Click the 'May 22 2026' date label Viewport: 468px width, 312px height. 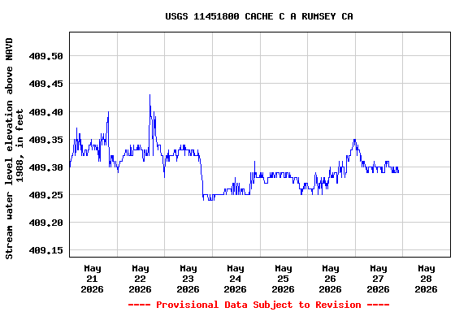[140, 279]
